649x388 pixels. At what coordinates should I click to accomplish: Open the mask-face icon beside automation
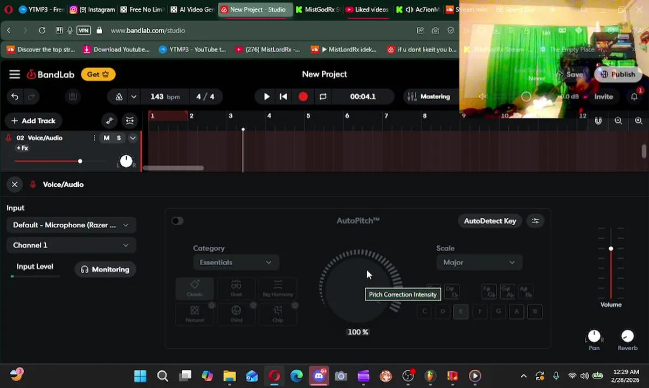(130, 121)
